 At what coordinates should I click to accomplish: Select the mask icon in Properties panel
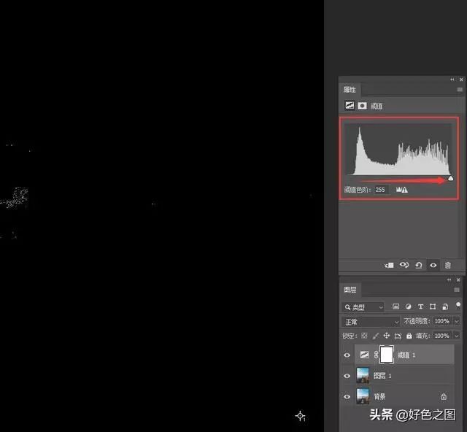(x=362, y=106)
